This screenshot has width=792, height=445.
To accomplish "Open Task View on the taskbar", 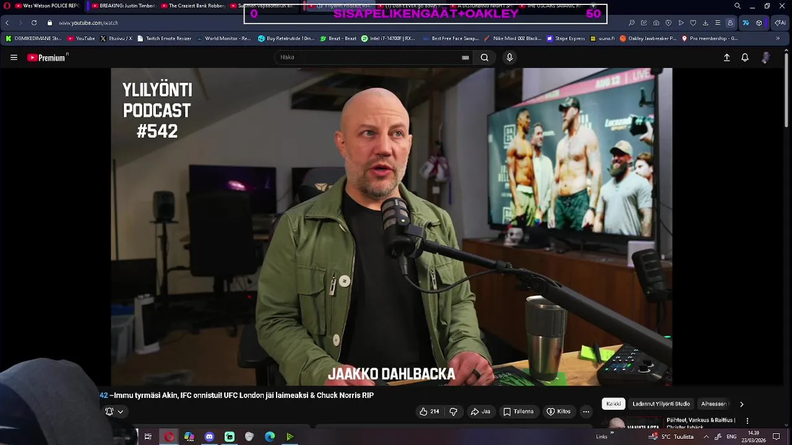I will tap(148, 436).
